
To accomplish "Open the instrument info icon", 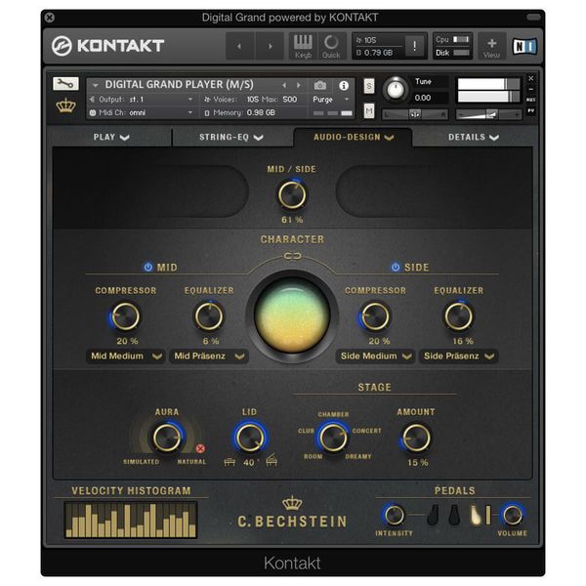I will coord(344,85).
